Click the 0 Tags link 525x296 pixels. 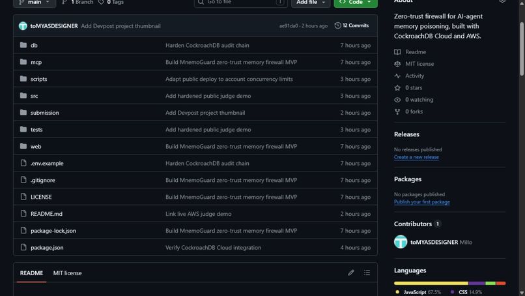(x=111, y=3)
